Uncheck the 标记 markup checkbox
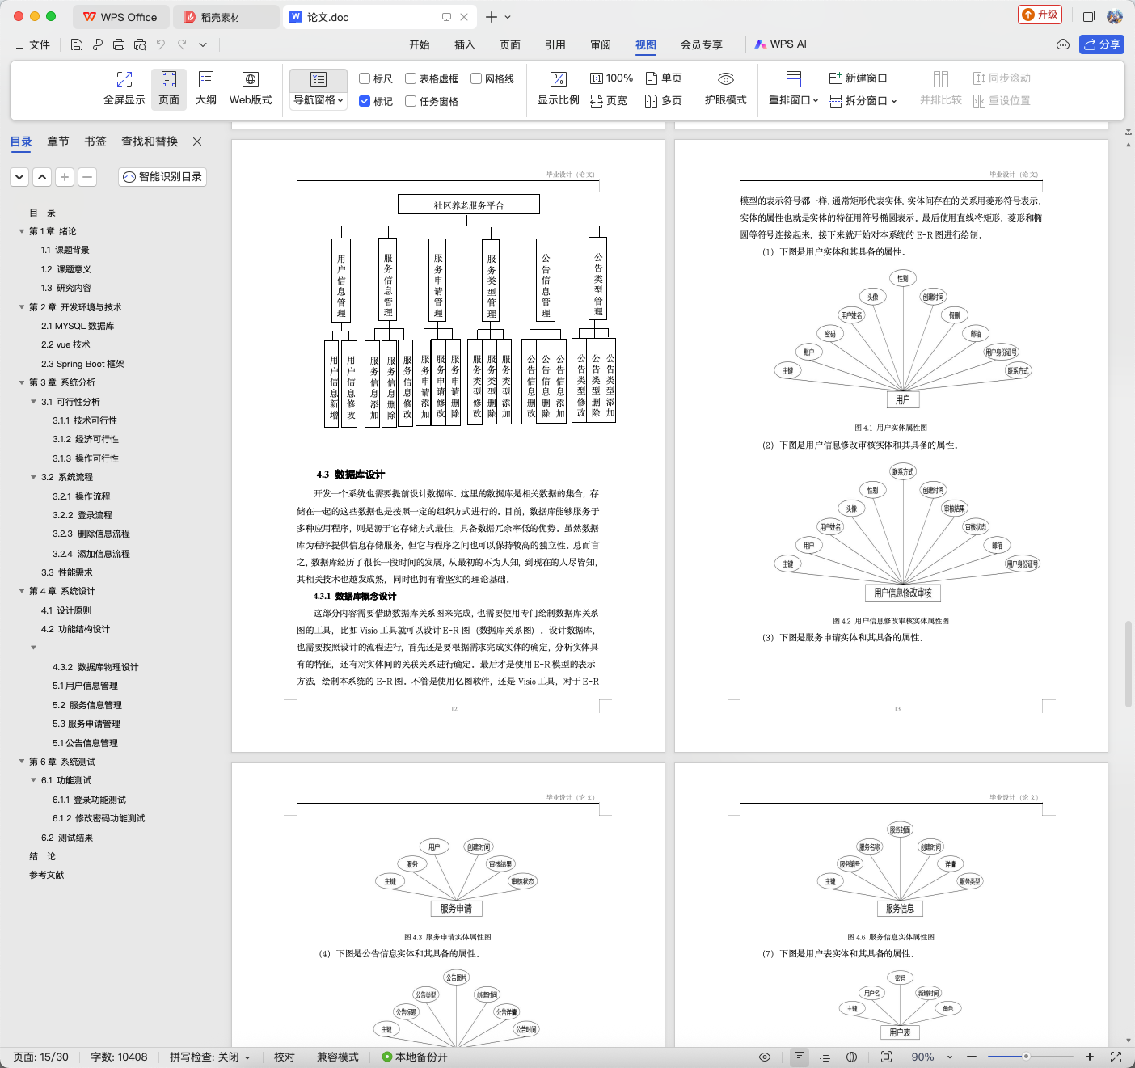Screen dimensions: 1135x1068 coord(376,101)
